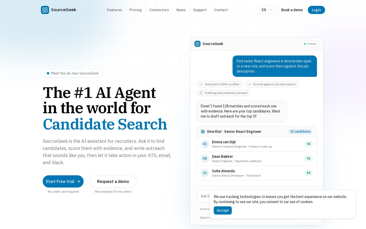
Task: Click the ED avatar for Emma van Dijk
Action: [x=205, y=144]
